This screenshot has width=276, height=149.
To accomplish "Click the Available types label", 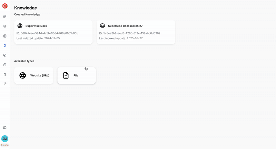I will (x=24, y=61).
